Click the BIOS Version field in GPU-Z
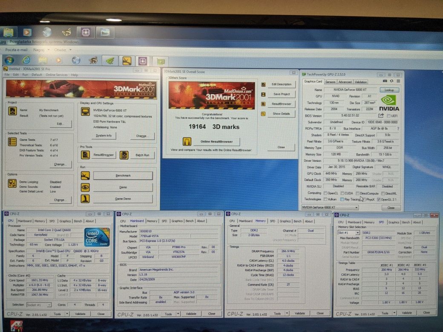Screen dimensions: 443x332 350,115
